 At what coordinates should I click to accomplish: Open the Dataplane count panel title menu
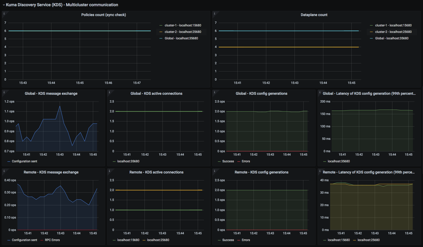(314, 15)
